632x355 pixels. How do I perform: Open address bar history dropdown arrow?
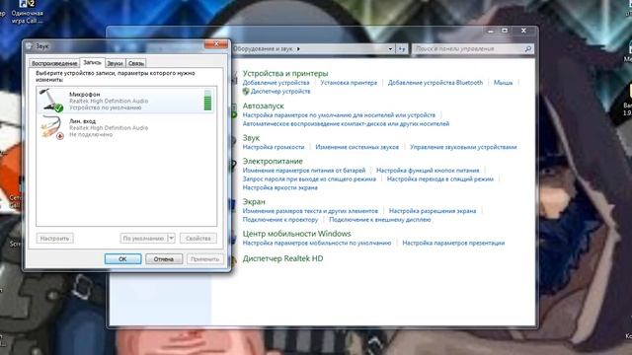390,48
